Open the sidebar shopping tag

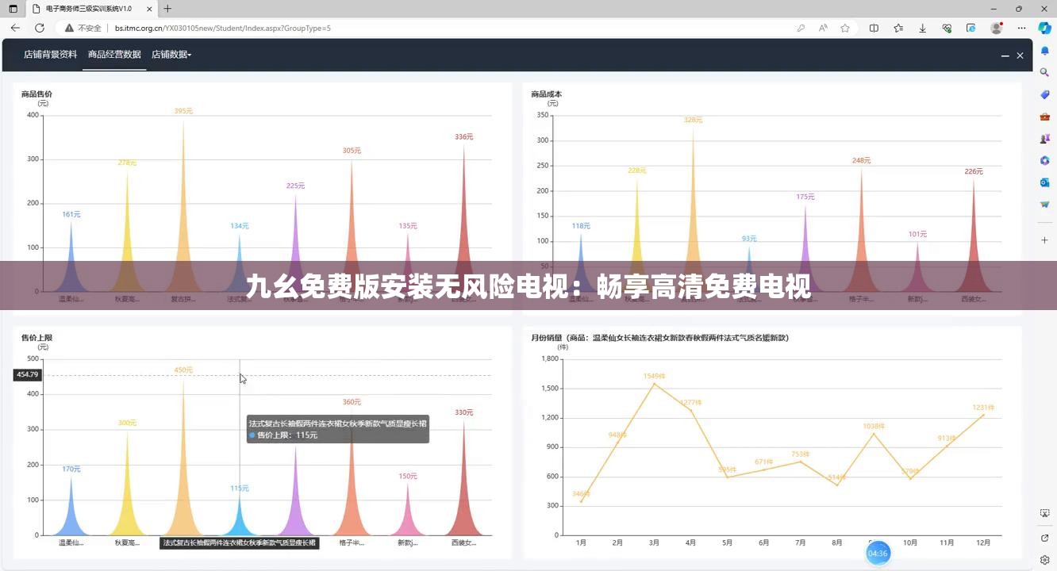click(x=1045, y=94)
